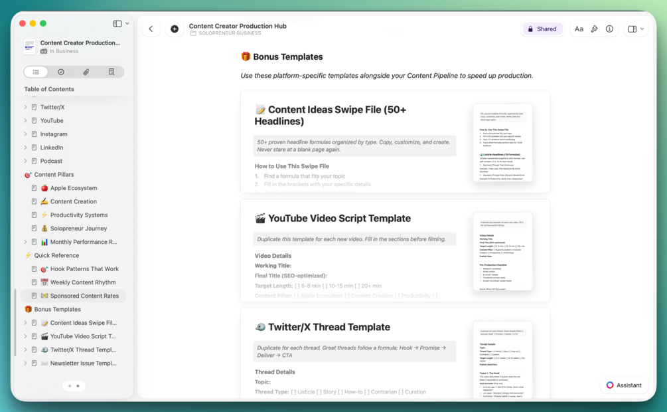667x412 pixels.
Task: Click lightning icon of Productivity Systems
Action: coord(44,215)
